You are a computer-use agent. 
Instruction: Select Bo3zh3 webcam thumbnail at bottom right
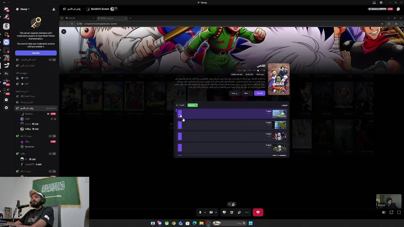coord(389,201)
